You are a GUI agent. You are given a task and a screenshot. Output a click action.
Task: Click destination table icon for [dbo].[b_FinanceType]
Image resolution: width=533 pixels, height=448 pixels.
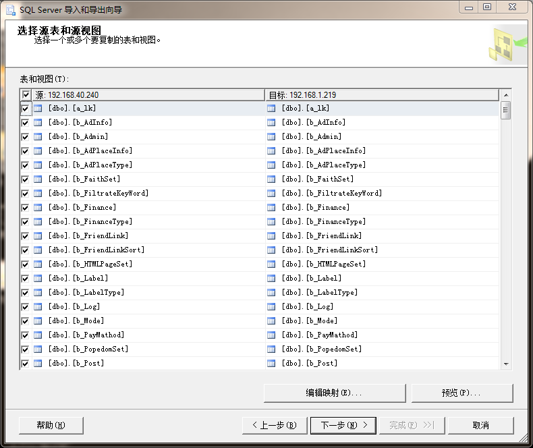click(x=271, y=221)
